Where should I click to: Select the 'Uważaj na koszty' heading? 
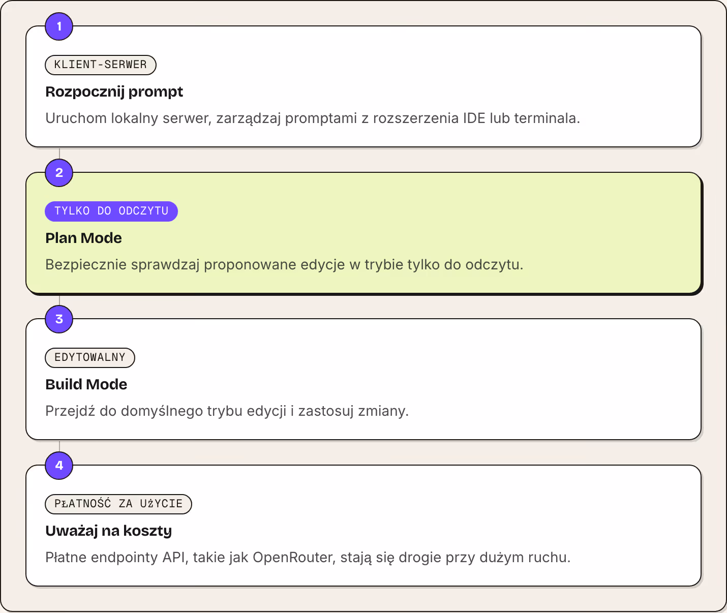point(109,531)
